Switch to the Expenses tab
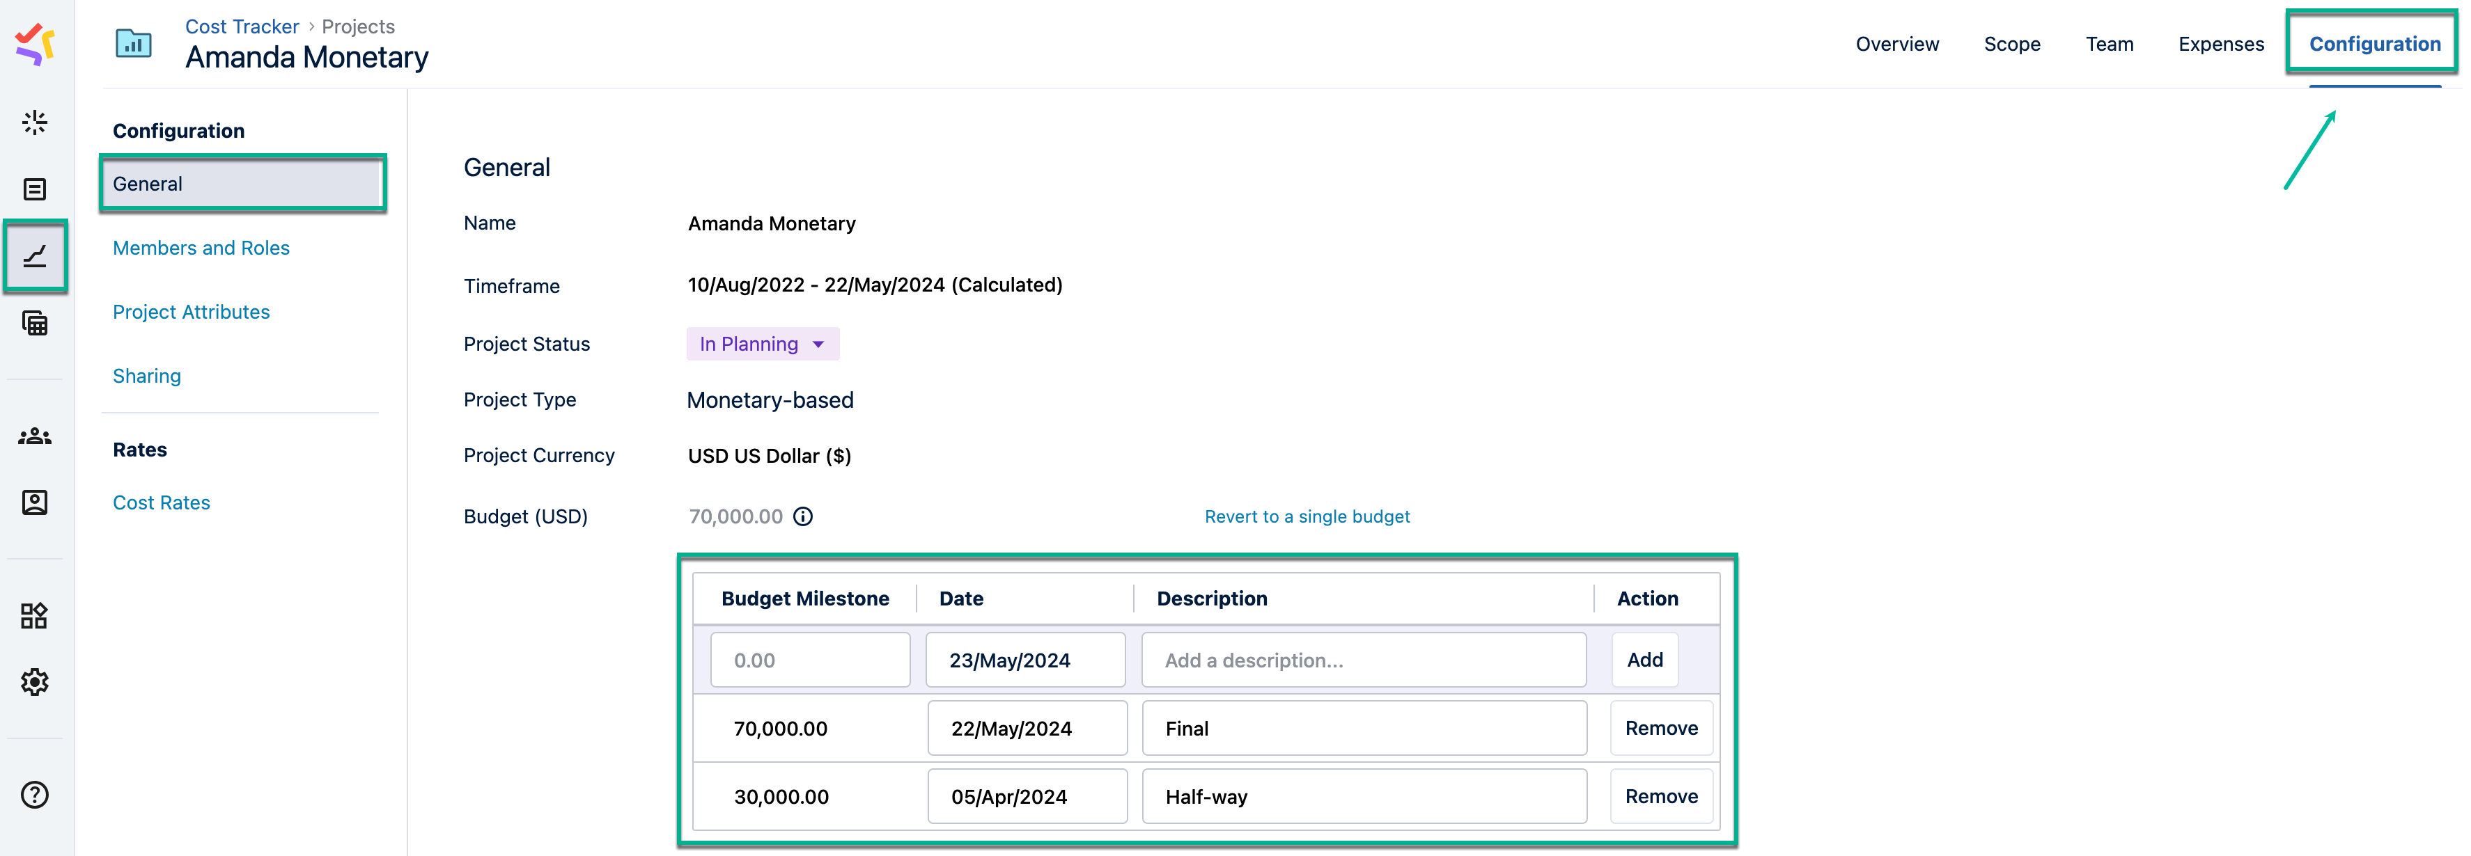The width and height of the screenshot is (2471, 856). [2221, 44]
